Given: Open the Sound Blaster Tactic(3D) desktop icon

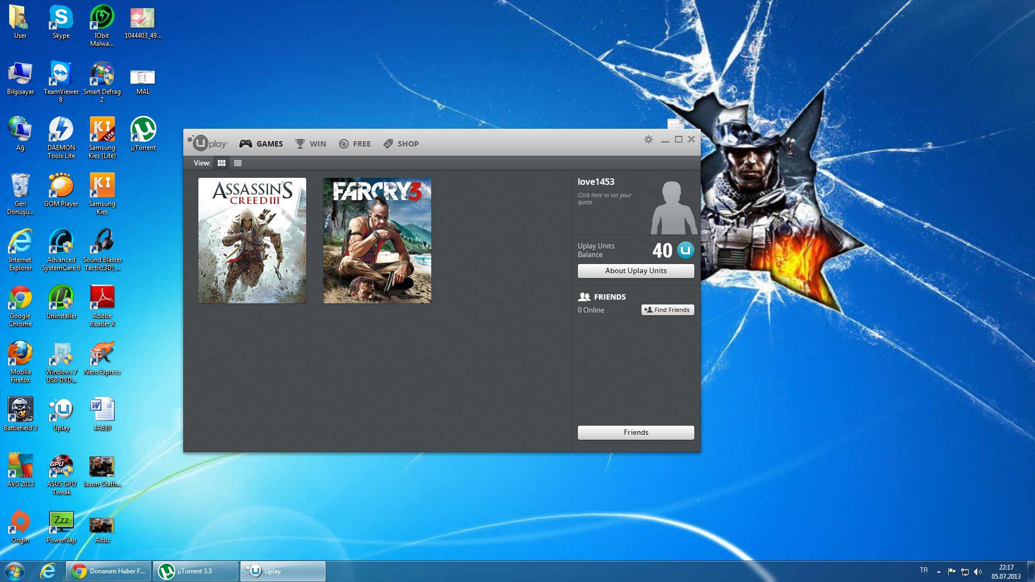Looking at the screenshot, I should pyautogui.click(x=102, y=250).
